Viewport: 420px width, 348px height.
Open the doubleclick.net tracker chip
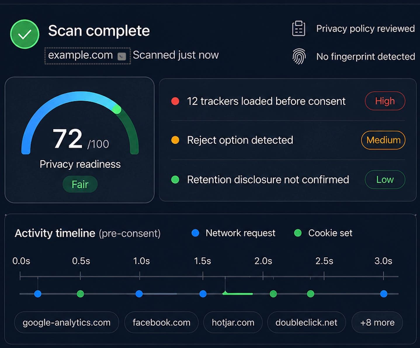click(306, 322)
